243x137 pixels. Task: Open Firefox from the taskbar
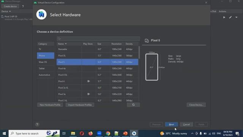(x=90, y=134)
